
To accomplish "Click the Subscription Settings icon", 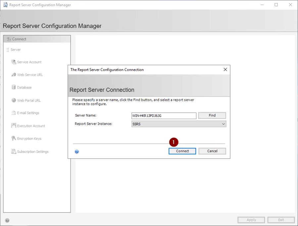I will click(14, 152).
